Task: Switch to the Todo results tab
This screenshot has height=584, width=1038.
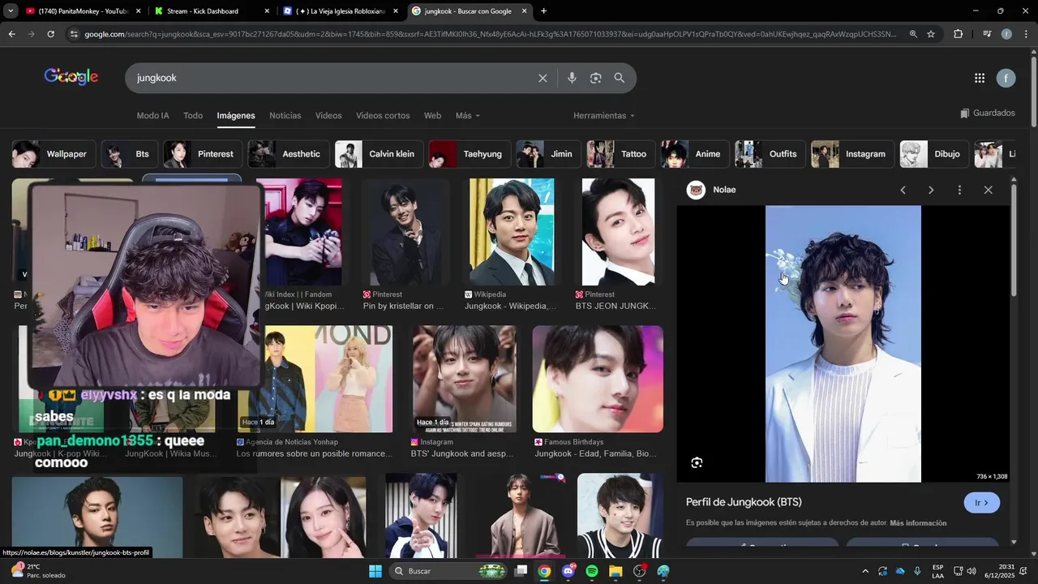Action: (x=193, y=116)
